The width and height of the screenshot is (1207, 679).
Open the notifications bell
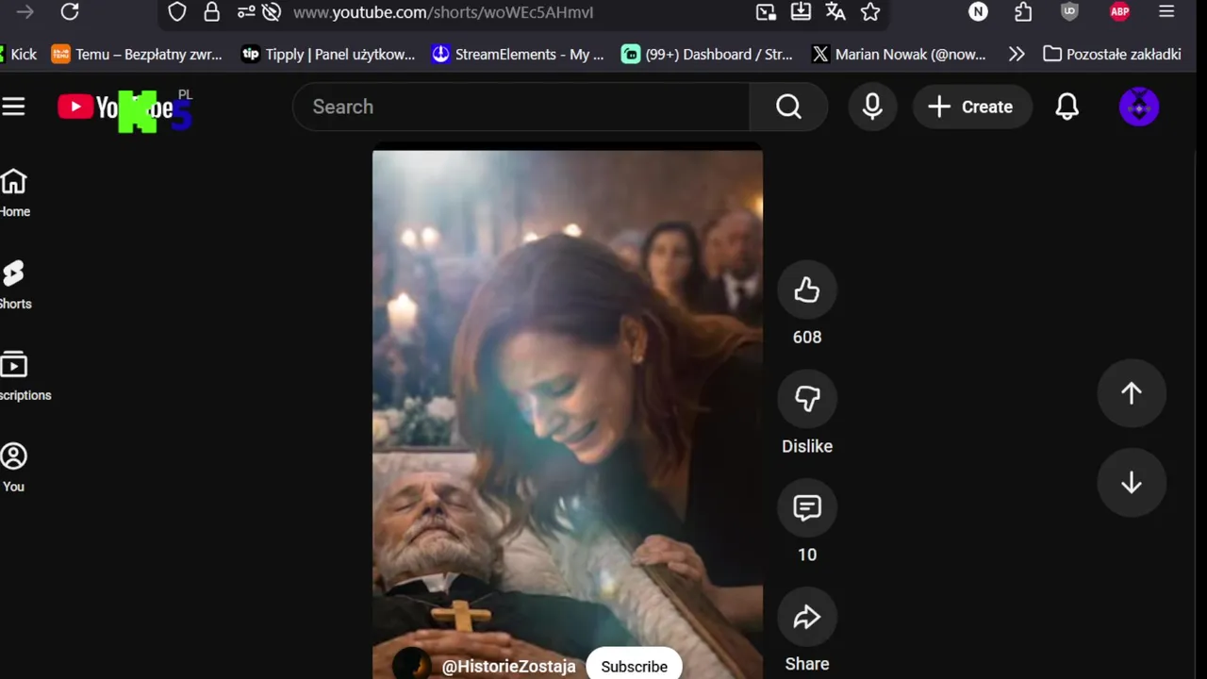pyautogui.click(x=1066, y=107)
